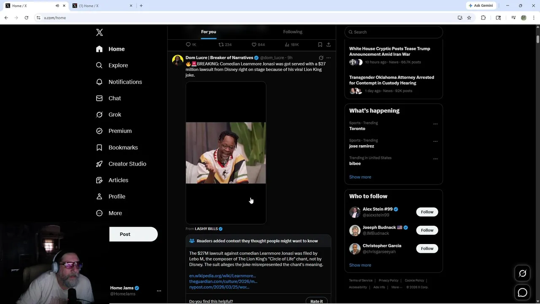Open more options for Toronto trend
This screenshot has height=304, width=540.
(435, 124)
